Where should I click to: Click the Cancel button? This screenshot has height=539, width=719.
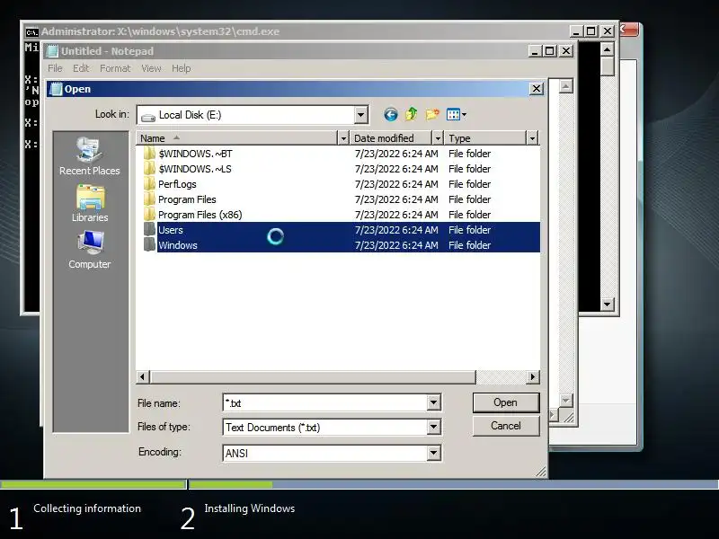point(506,426)
